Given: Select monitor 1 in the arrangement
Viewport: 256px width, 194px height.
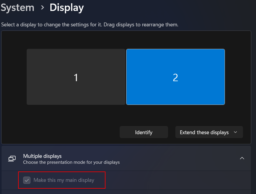Looking at the screenshot, I should (76, 77).
